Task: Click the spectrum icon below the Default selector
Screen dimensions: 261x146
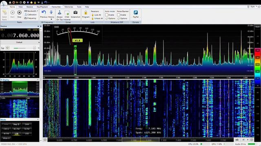Action: (x=3, y=48)
